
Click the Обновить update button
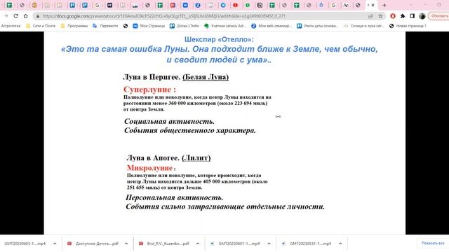(438, 16)
